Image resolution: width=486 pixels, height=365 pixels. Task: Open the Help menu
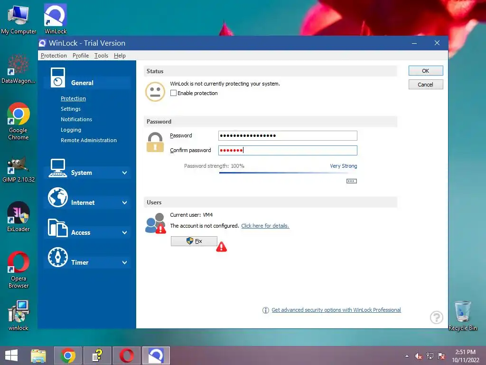(x=120, y=56)
